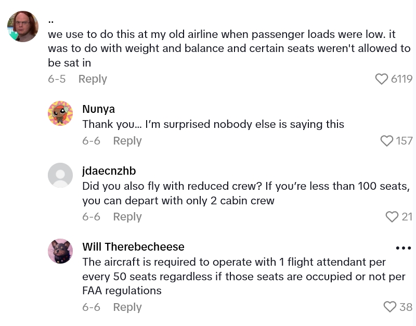Viewport: 416px width, 326px height.
Task: Open Nunya's username link
Action: click(99, 109)
